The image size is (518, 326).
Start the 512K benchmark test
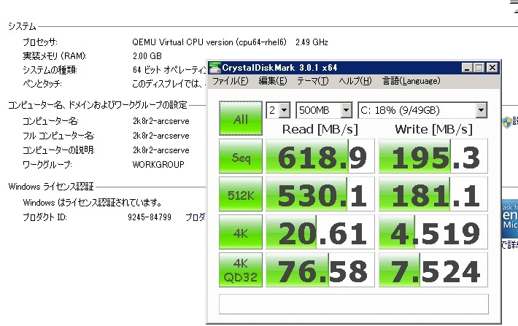tap(241, 194)
